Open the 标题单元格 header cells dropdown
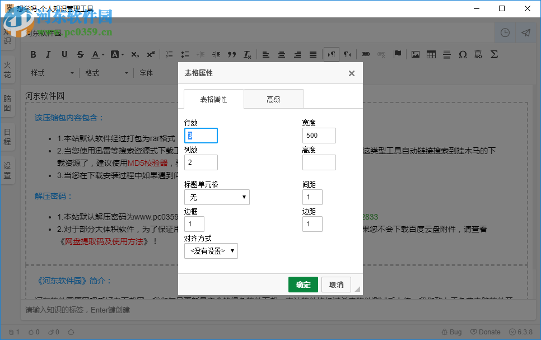 click(x=216, y=197)
